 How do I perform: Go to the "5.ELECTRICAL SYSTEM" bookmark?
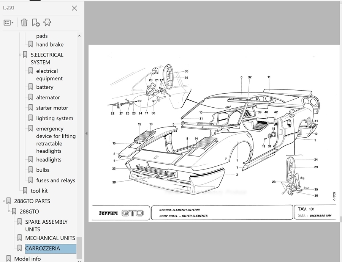tap(47, 58)
